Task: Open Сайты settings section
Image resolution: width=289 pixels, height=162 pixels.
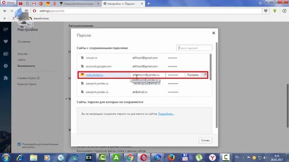Action: tap(21, 60)
